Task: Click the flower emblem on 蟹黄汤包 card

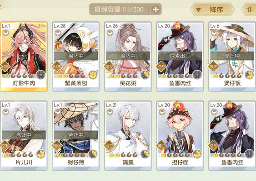Action: (x=93, y=75)
